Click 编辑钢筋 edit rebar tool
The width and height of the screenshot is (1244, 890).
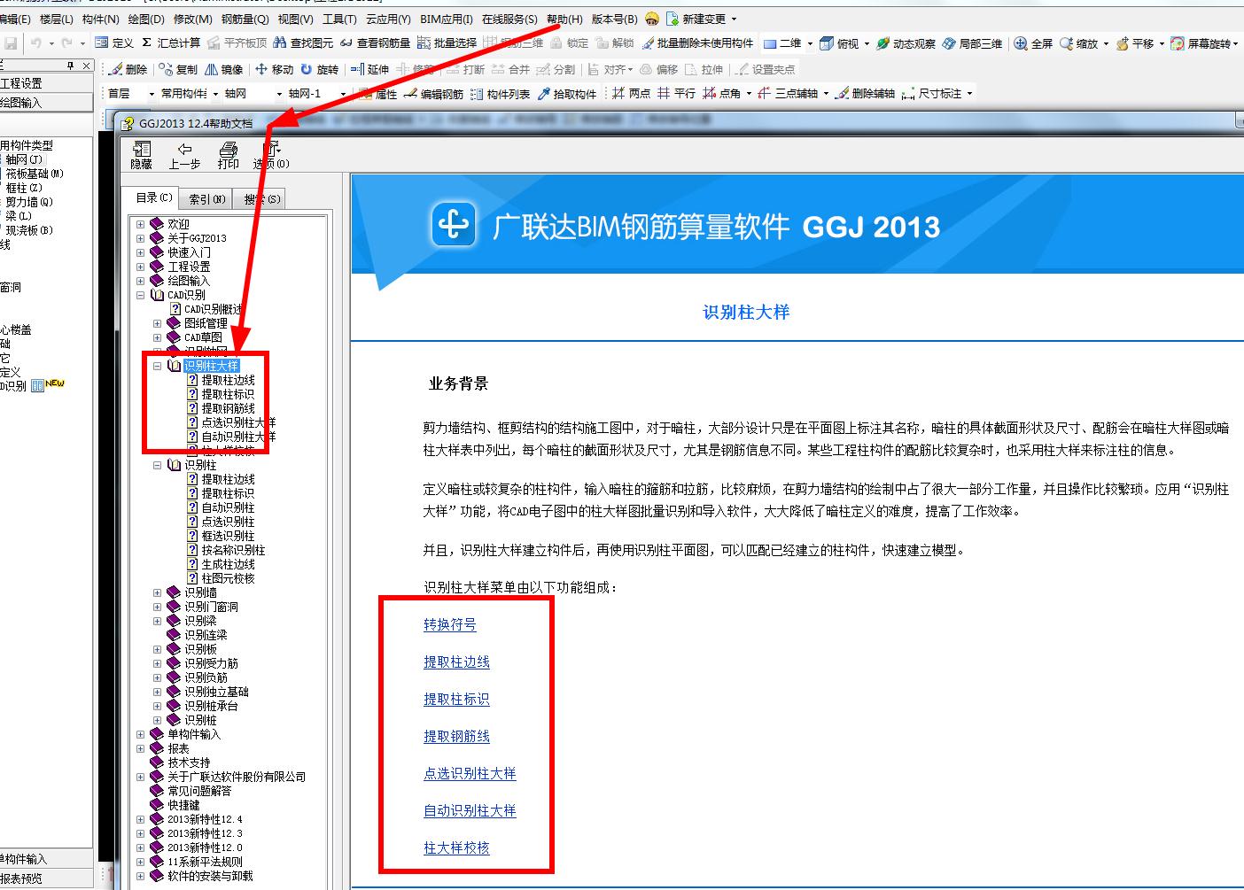[x=433, y=94]
